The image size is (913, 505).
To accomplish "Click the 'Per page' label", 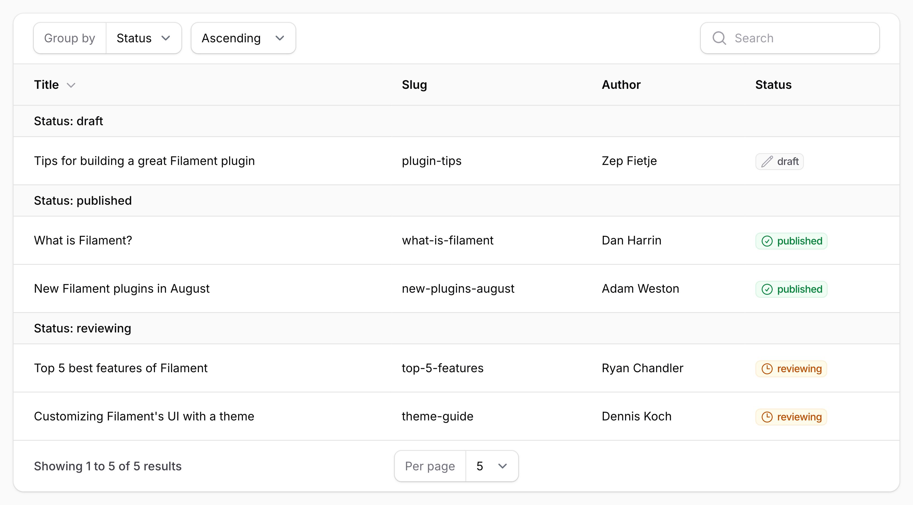I will coord(430,466).
